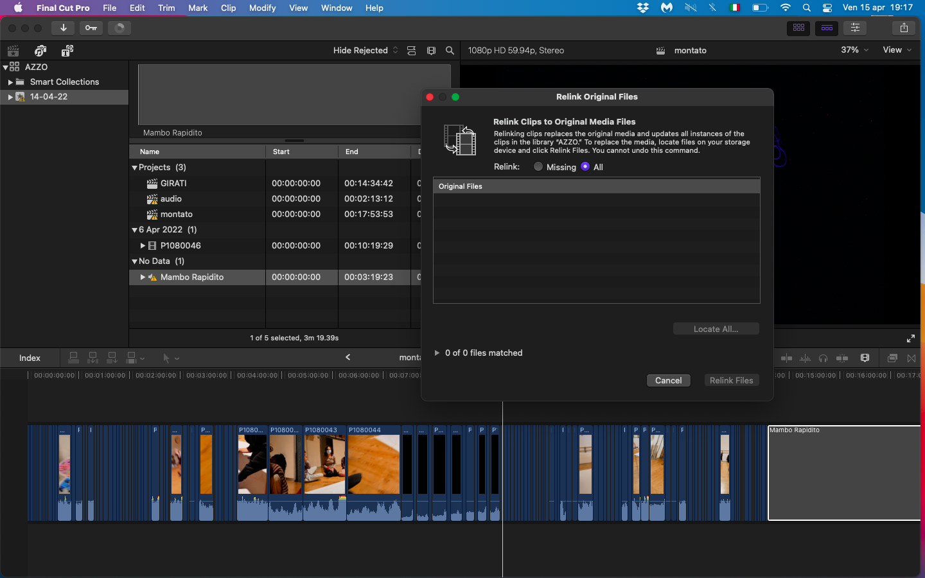Open the 37% zoom dropdown
The width and height of the screenshot is (925, 578).
pos(854,49)
